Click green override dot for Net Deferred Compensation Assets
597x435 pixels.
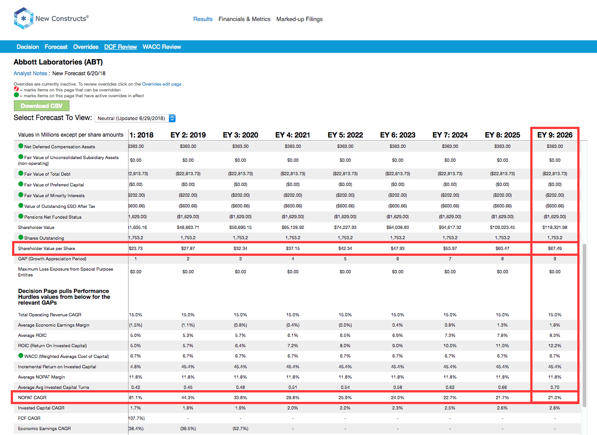click(x=21, y=146)
